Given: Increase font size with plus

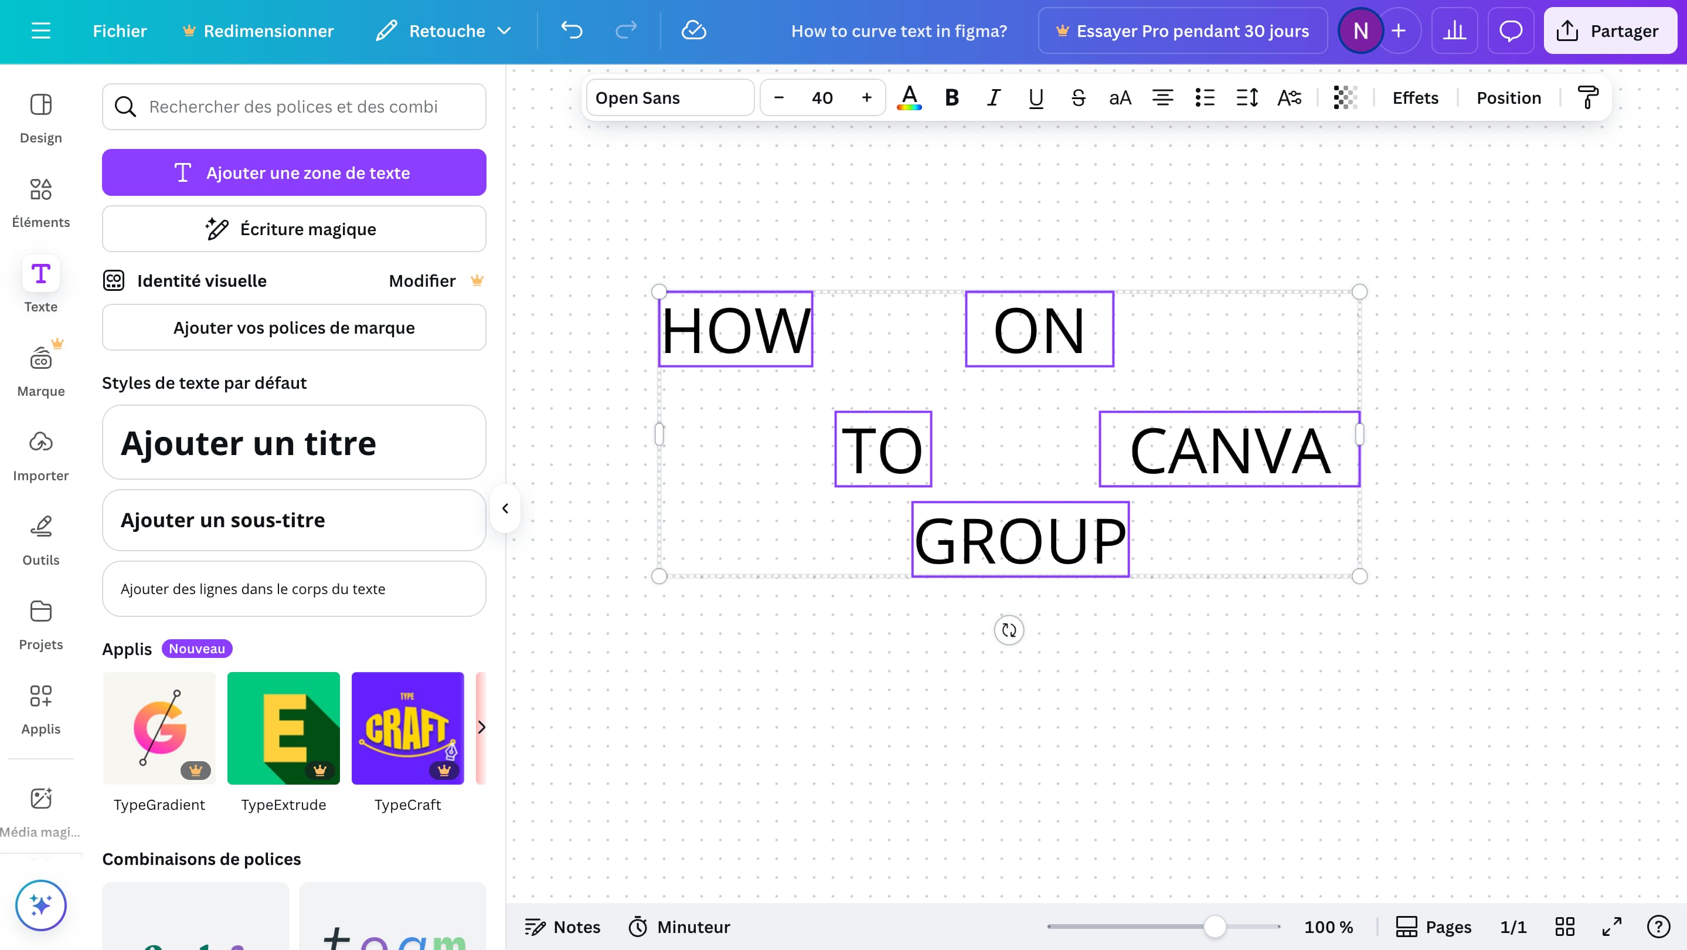Looking at the screenshot, I should (x=866, y=97).
